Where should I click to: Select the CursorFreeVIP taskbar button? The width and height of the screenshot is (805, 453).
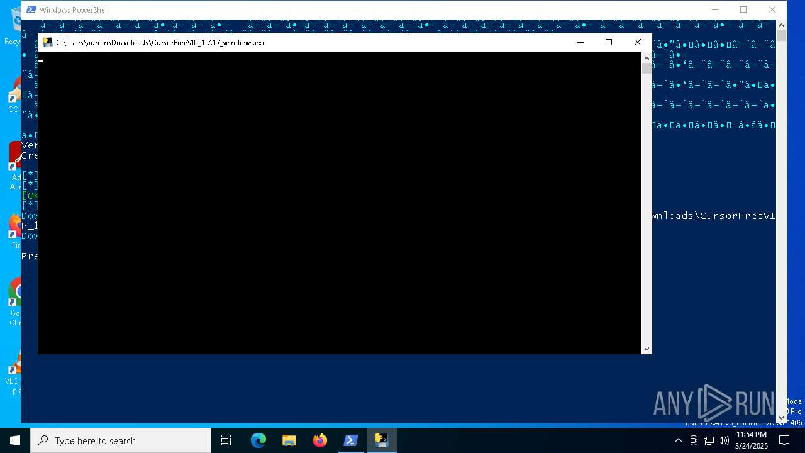pyautogui.click(x=382, y=440)
